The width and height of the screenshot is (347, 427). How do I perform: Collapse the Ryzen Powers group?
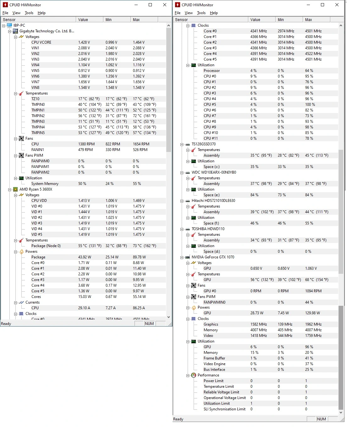[16, 251]
